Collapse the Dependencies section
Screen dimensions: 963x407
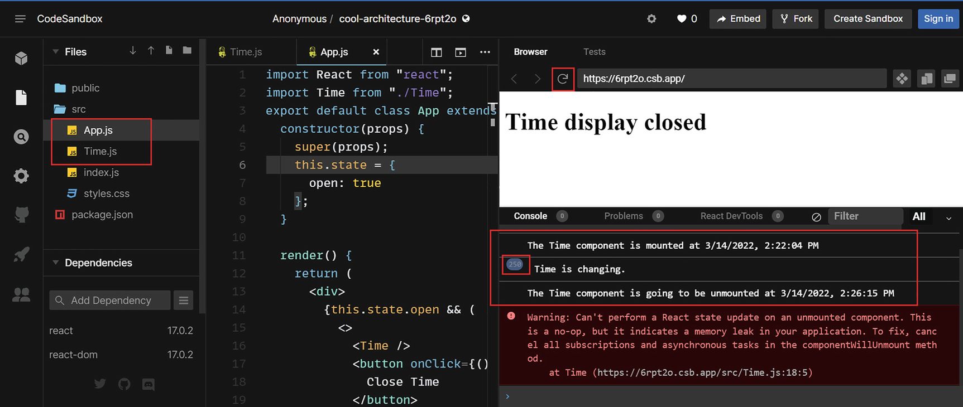click(x=56, y=263)
